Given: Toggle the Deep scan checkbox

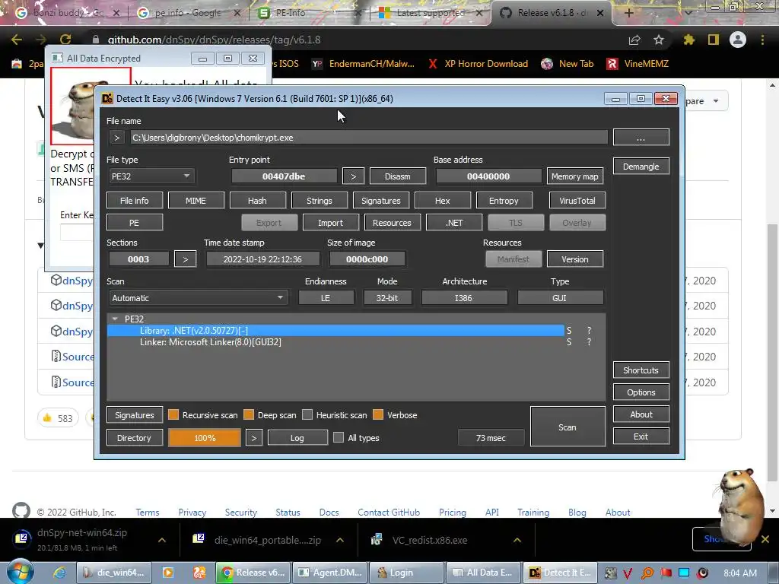Looking at the screenshot, I should pos(249,414).
